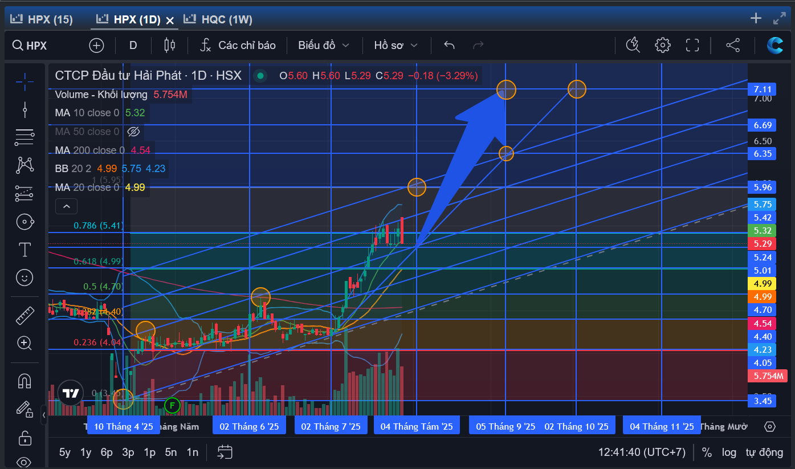The height and width of the screenshot is (469, 795).
Task: Click the share chart icon
Action: tap(733, 45)
